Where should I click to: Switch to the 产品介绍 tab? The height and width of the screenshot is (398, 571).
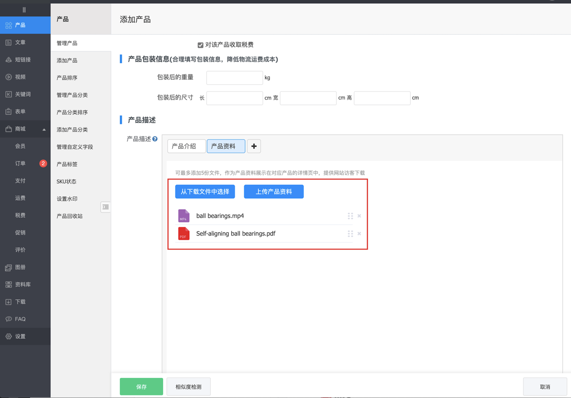[x=186, y=146]
